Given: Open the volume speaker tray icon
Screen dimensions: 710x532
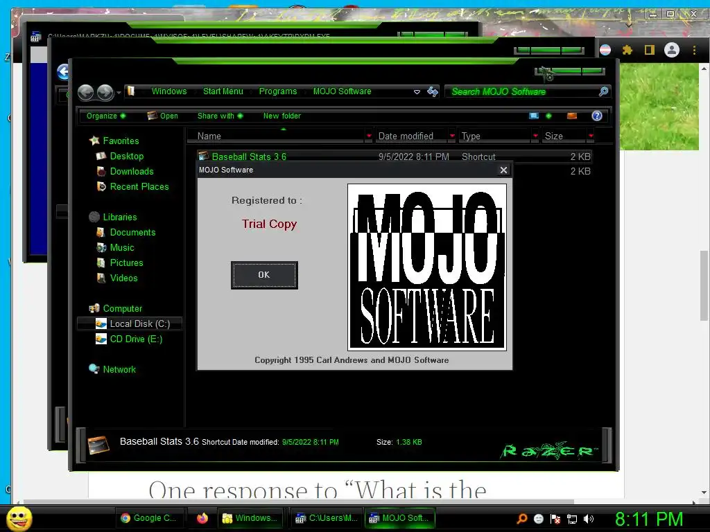Looking at the screenshot, I should 589,519.
